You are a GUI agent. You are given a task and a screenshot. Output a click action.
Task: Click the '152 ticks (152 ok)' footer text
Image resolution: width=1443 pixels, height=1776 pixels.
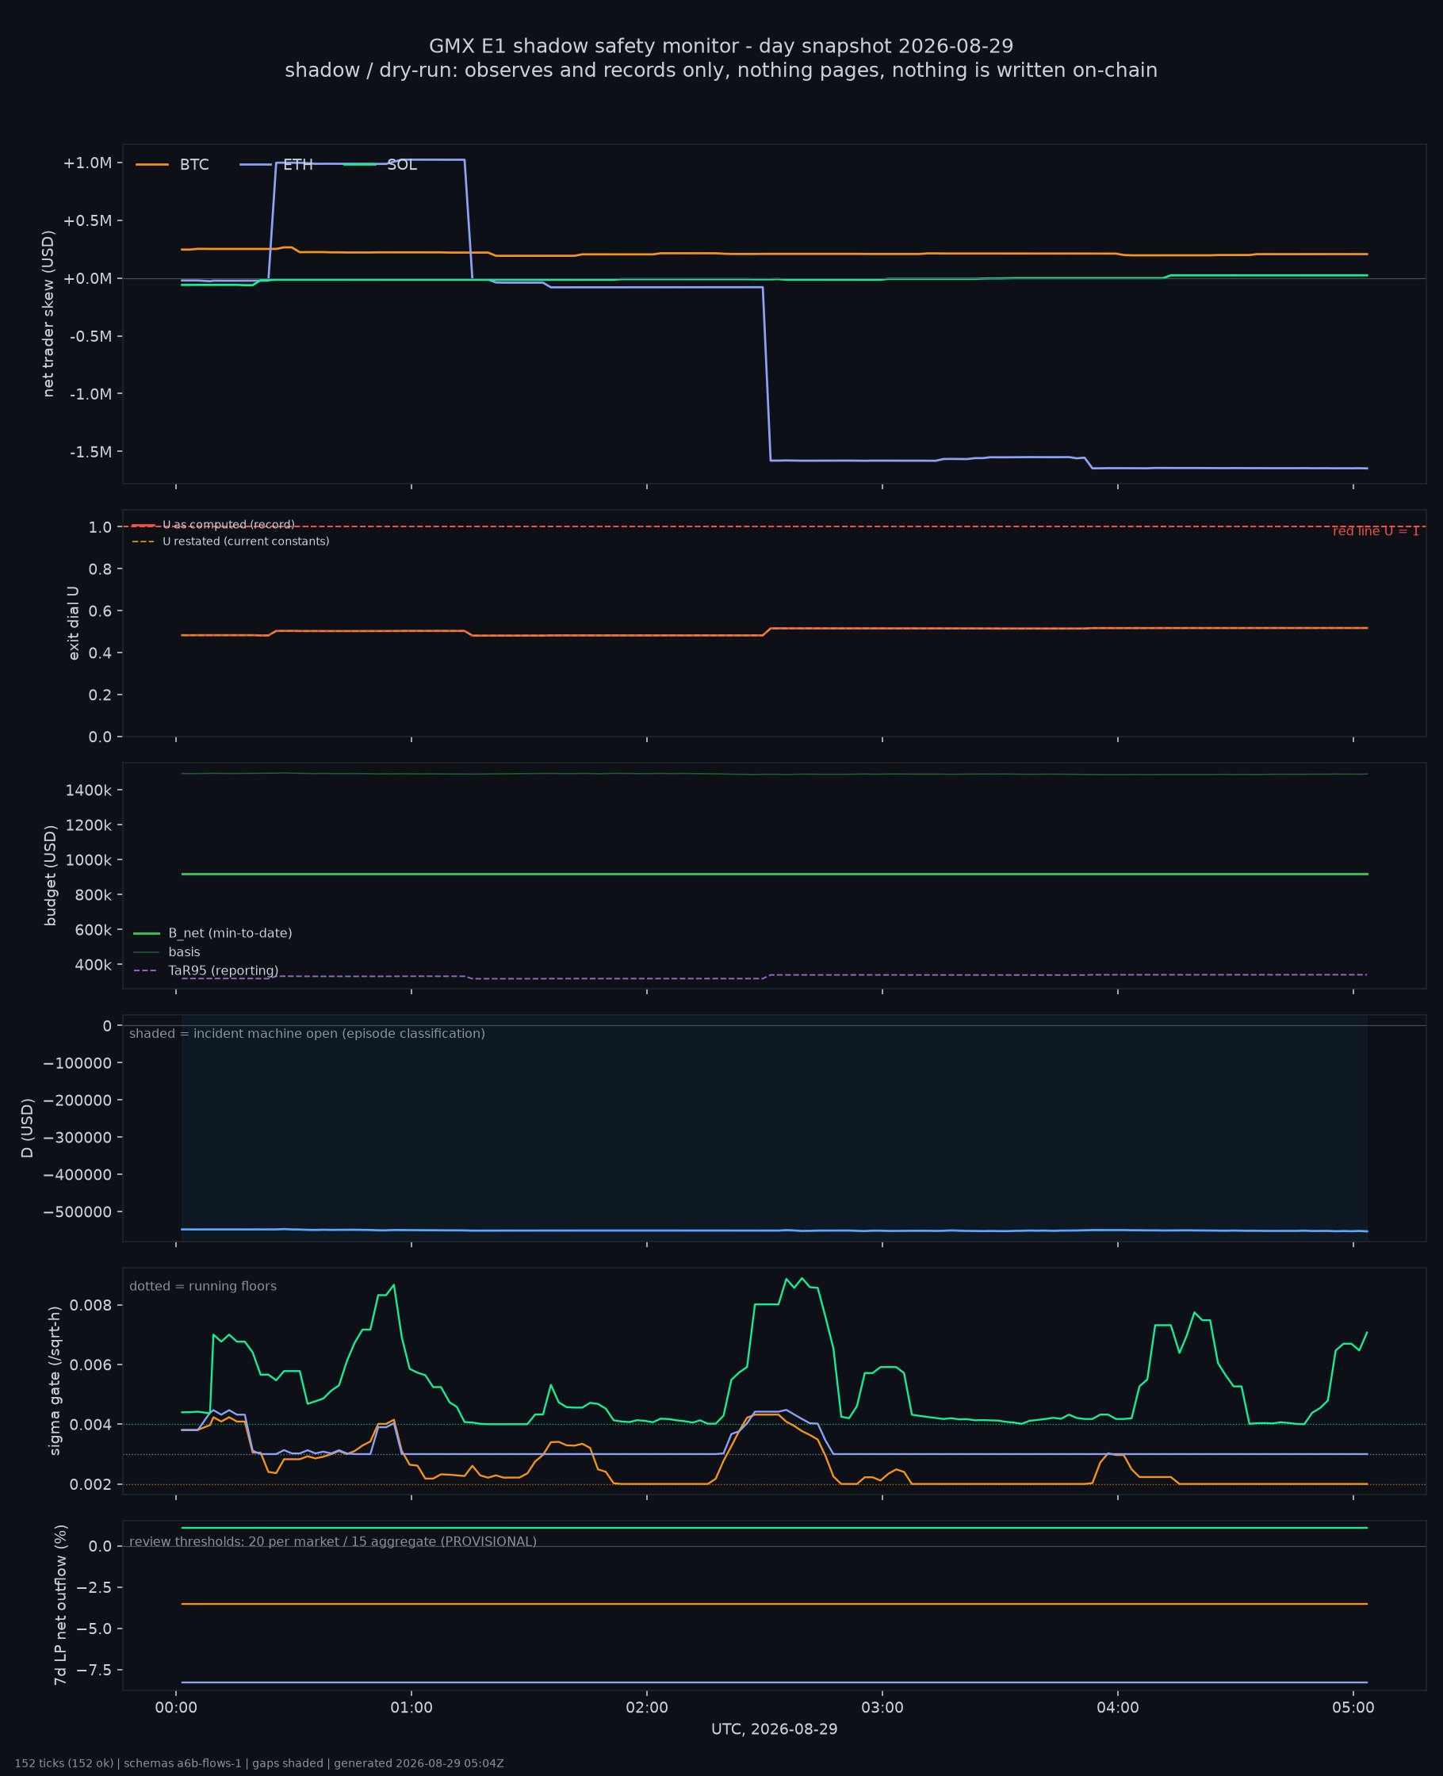click(x=64, y=1763)
